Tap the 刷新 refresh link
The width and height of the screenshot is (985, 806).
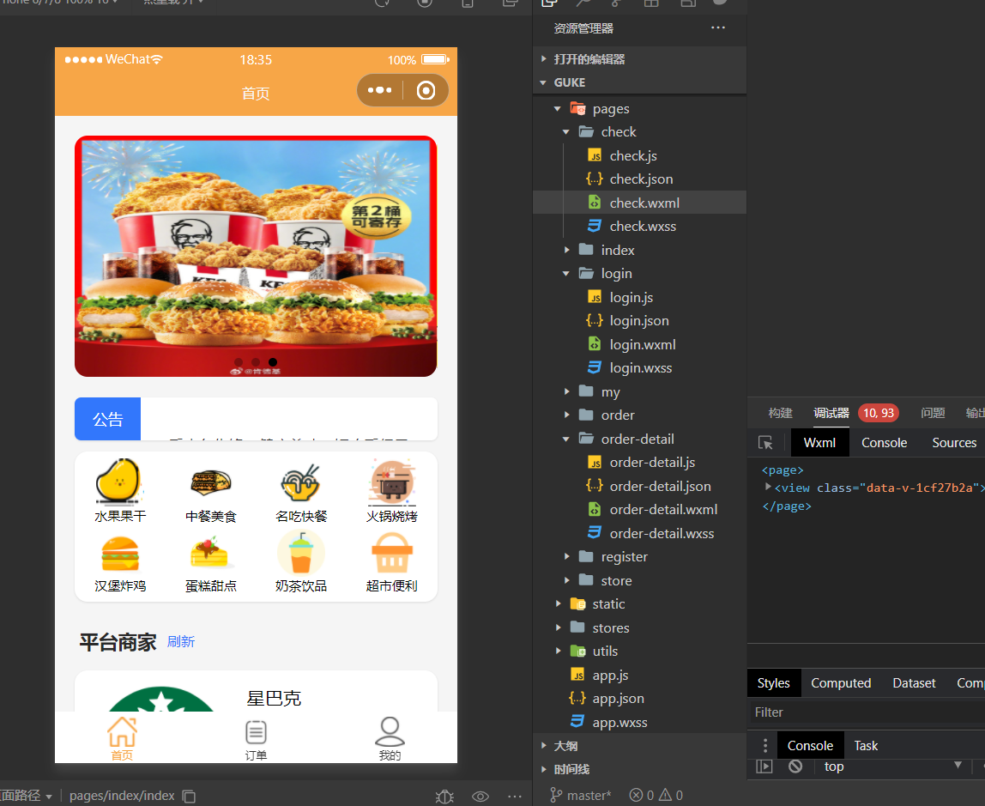coord(181,641)
